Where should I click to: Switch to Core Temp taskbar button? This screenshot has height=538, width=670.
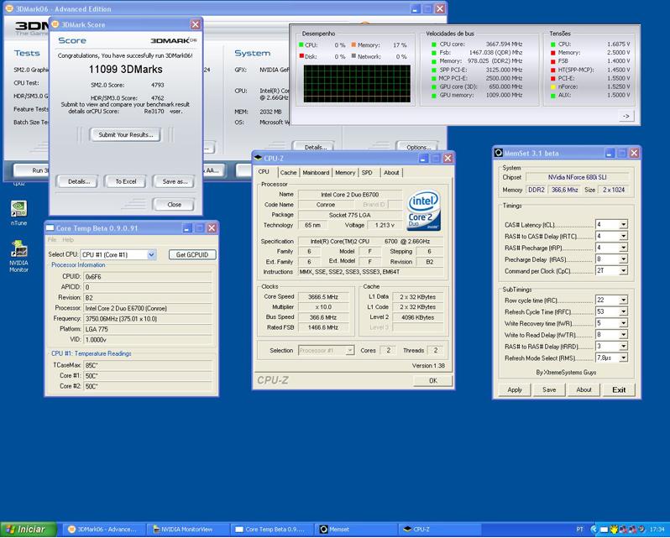[x=273, y=530]
